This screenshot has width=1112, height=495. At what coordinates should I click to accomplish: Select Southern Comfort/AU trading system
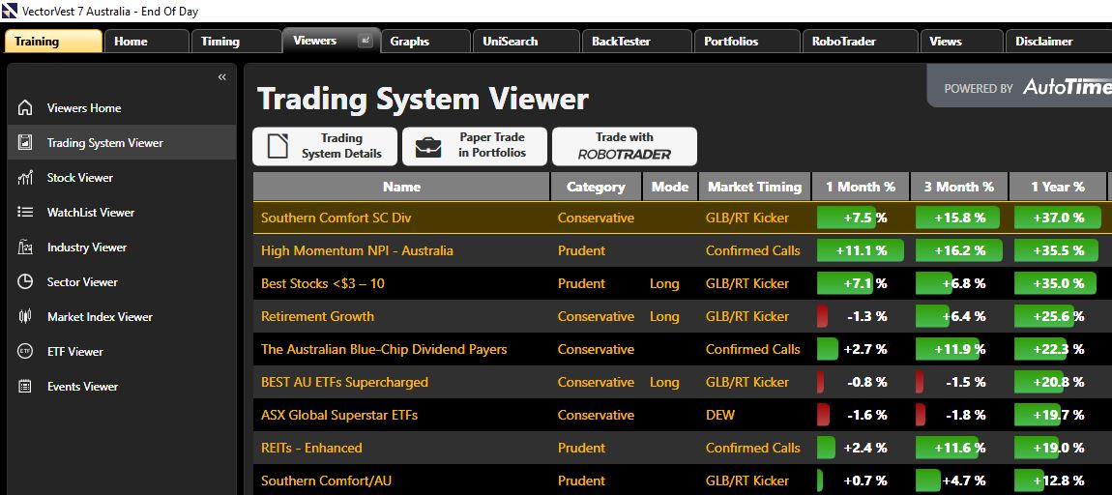(x=326, y=480)
